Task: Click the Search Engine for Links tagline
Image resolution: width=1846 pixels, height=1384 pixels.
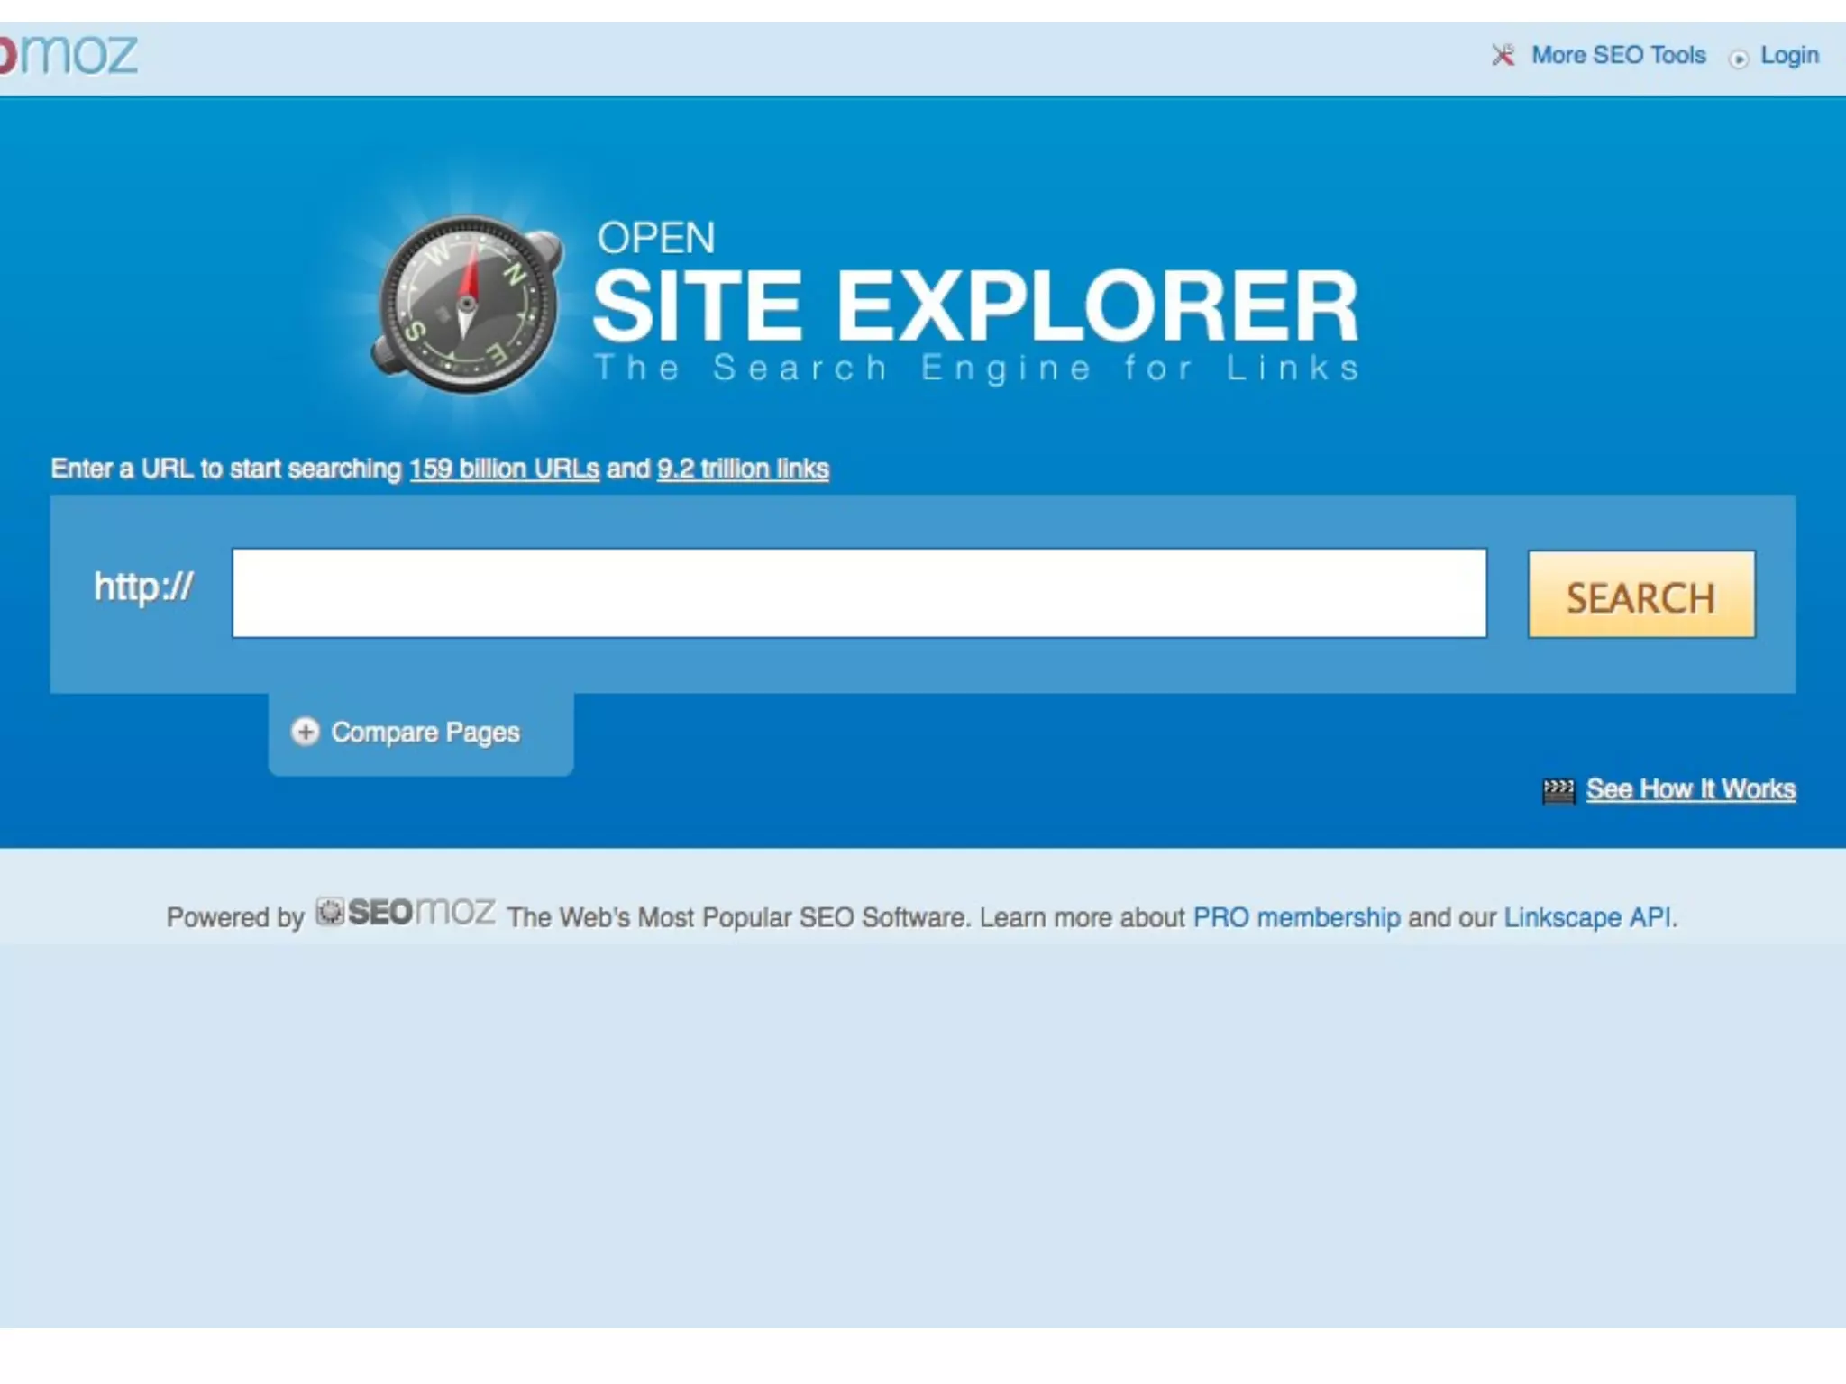Action: click(x=976, y=369)
